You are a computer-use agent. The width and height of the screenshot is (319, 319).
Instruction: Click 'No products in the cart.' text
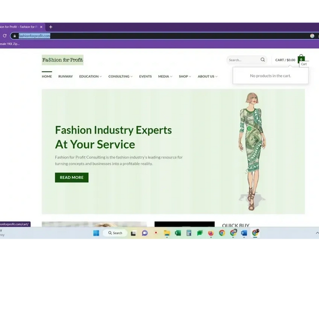coord(271,75)
